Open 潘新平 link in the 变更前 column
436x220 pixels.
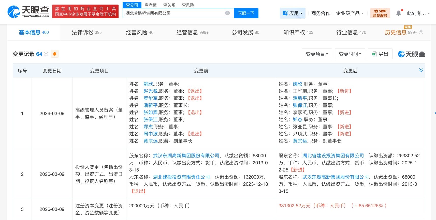151,105
